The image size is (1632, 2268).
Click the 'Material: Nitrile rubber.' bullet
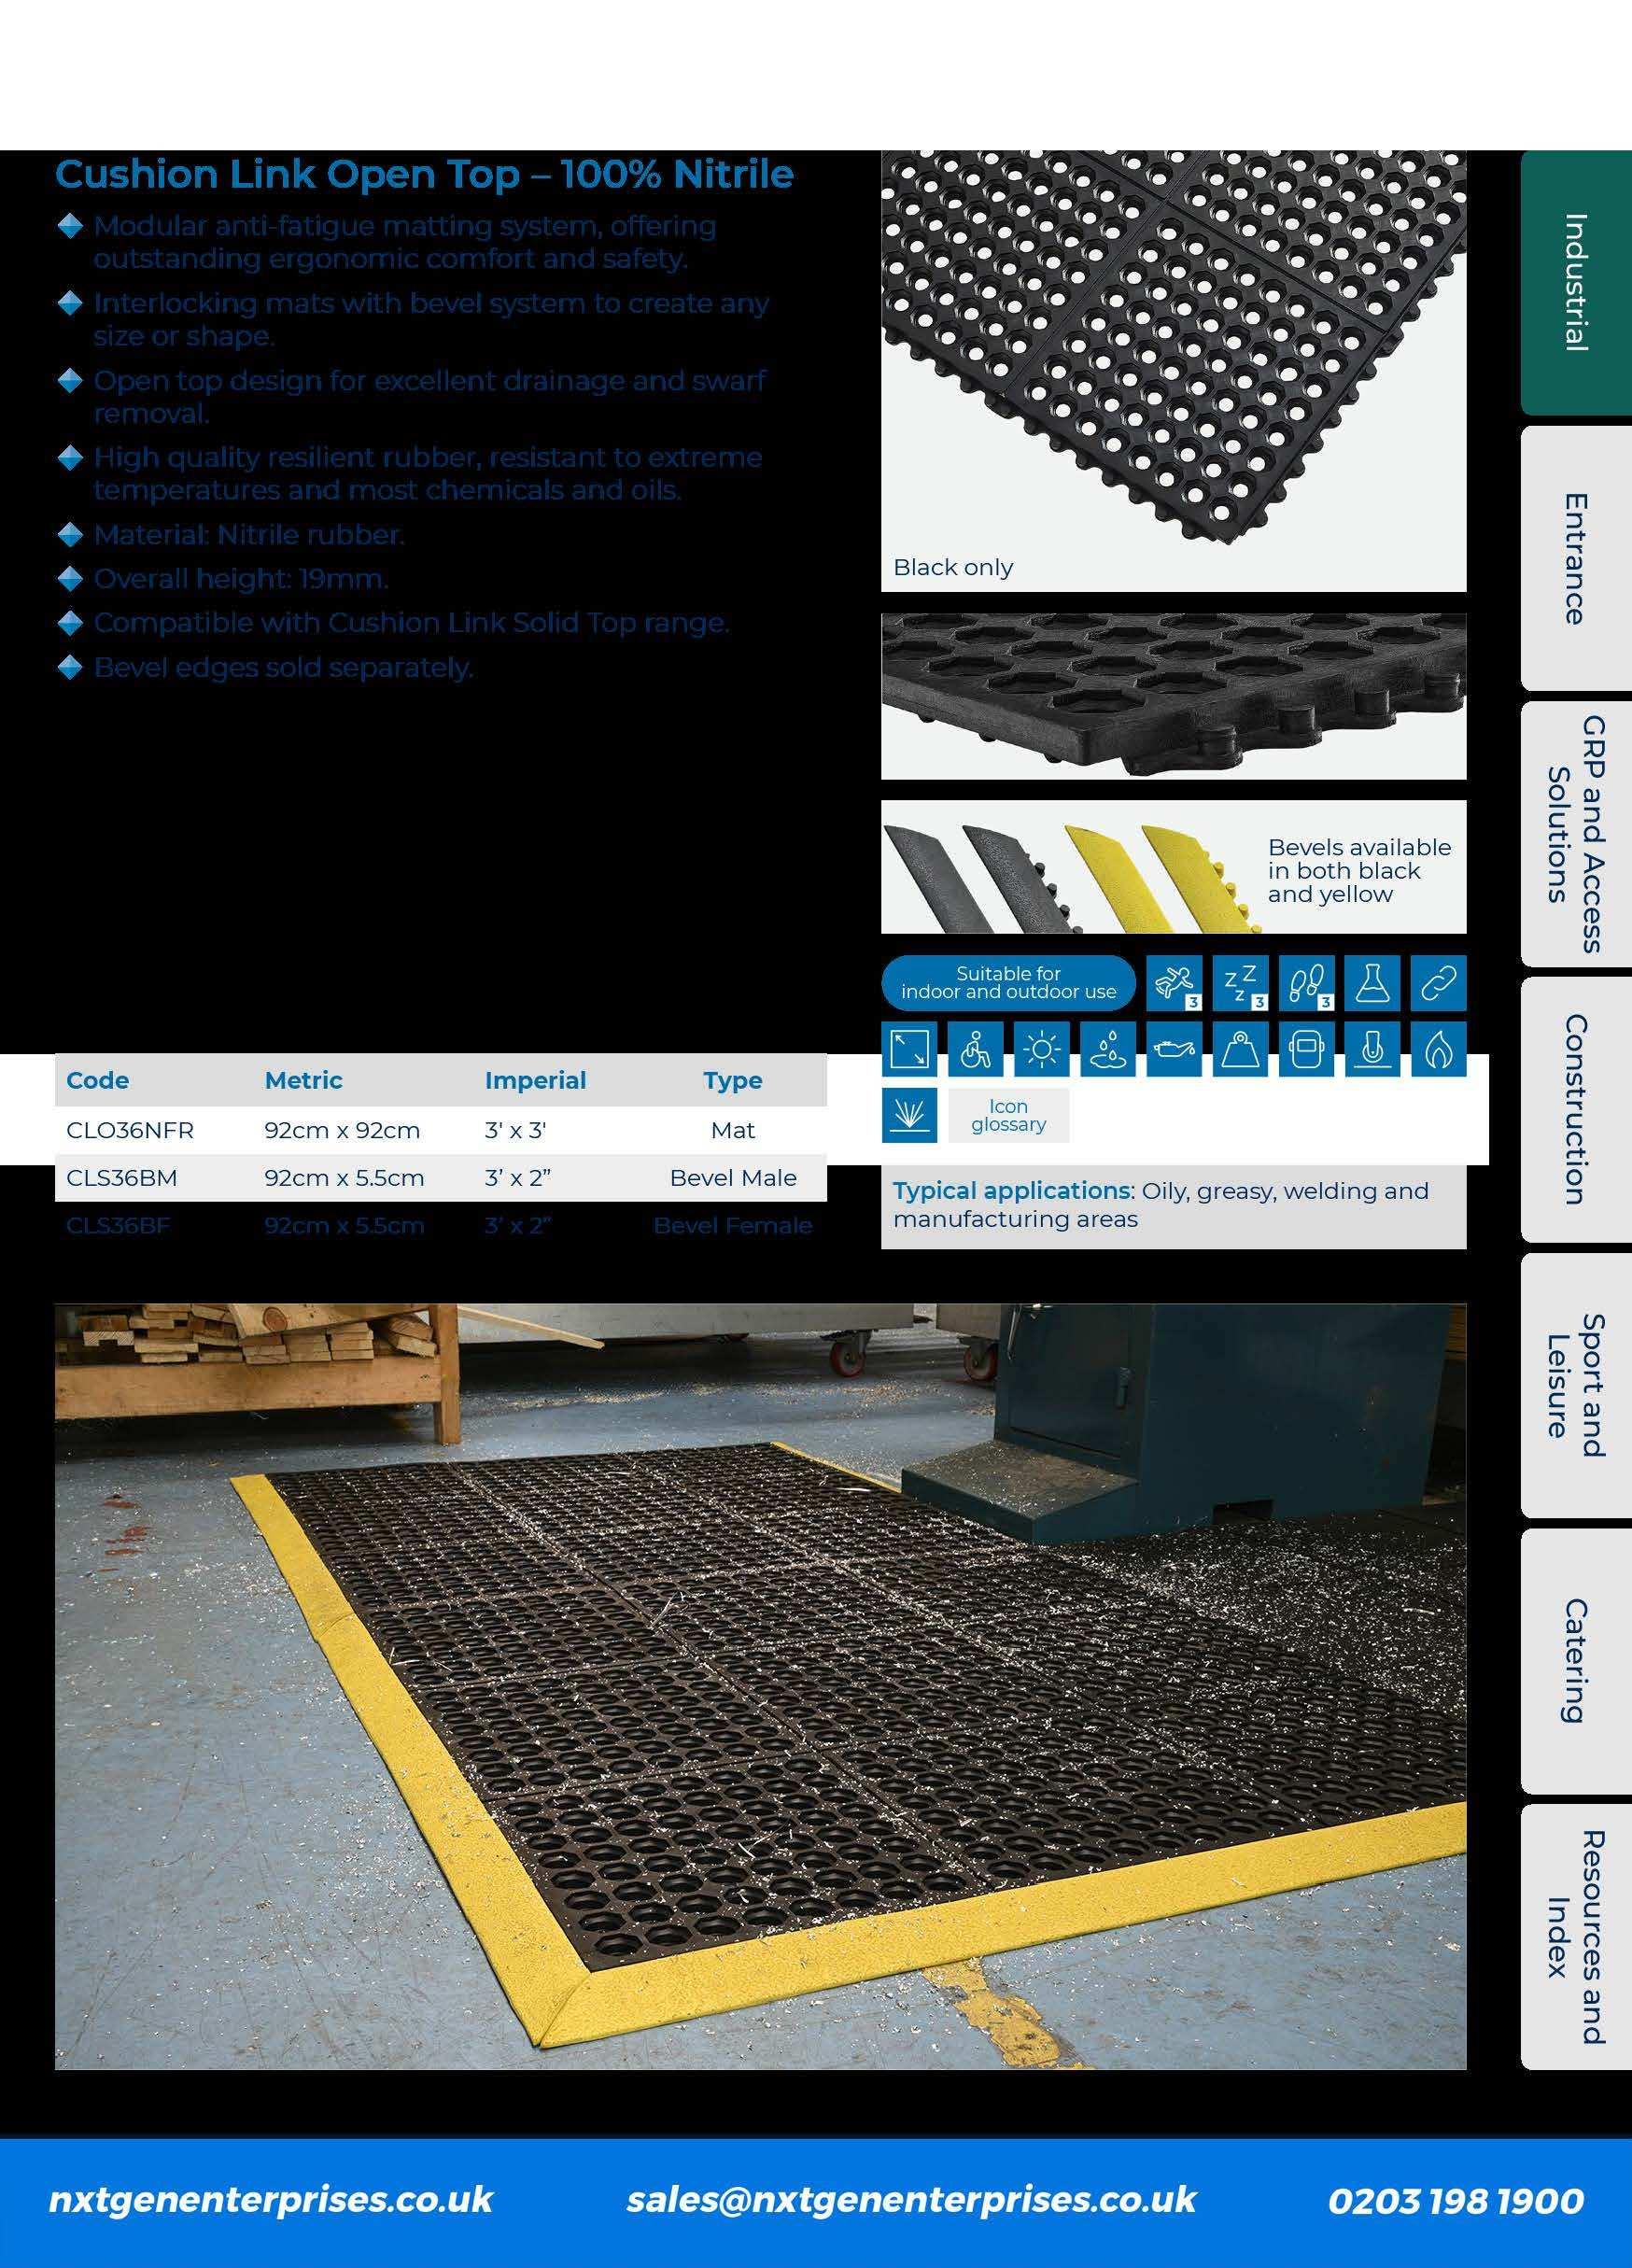coord(249,535)
